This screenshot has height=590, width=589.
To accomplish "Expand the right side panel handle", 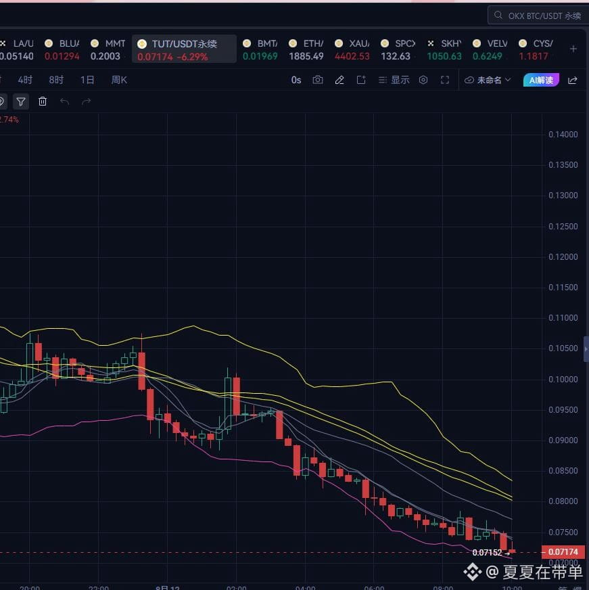I will click(586, 349).
